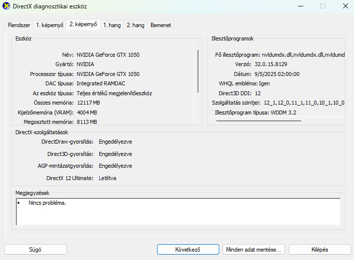Click the Összes memória label

(x=53, y=103)
